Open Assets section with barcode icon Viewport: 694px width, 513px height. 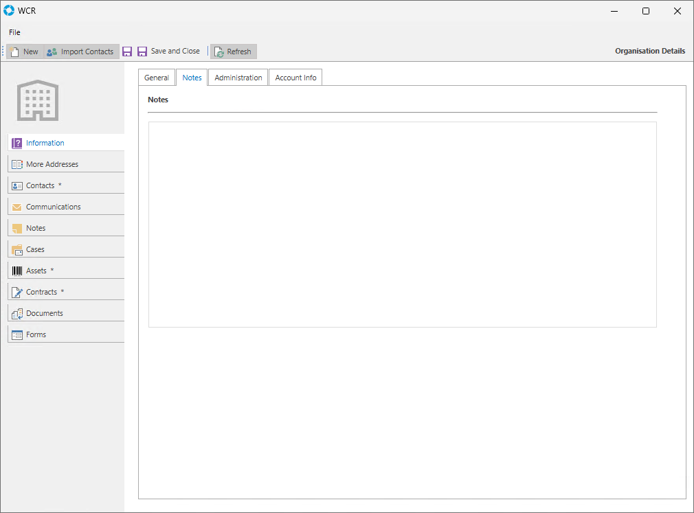pyautogui.click(x=36, y=271)
